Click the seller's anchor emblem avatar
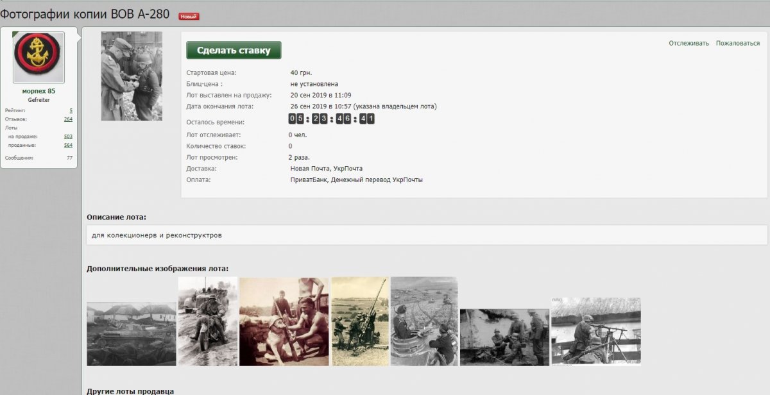Image resolution: width=770 pixels, height=395 pixels. coord(38,57)
